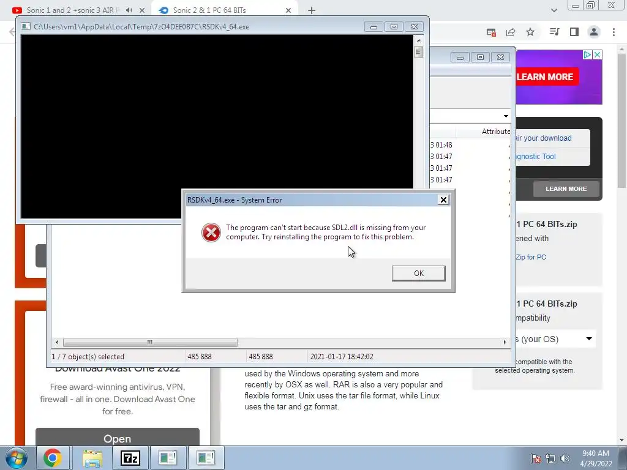The width and height of the screenshot is (627, 470).
Task: Open the 7-Zip address bar dropdown arrow
Action: 506,116
